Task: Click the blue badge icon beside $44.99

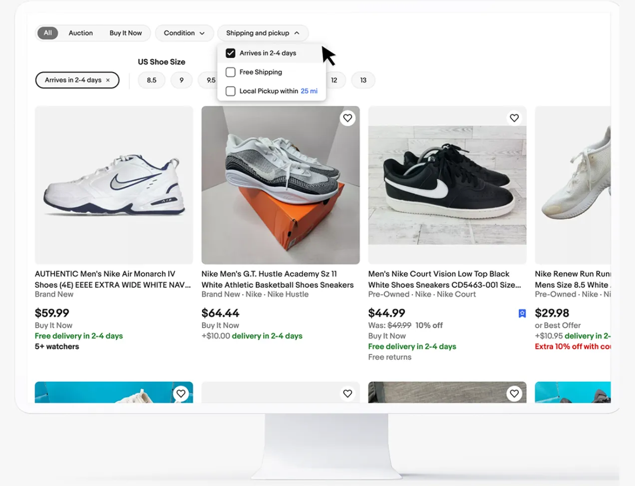Action: 522,313
